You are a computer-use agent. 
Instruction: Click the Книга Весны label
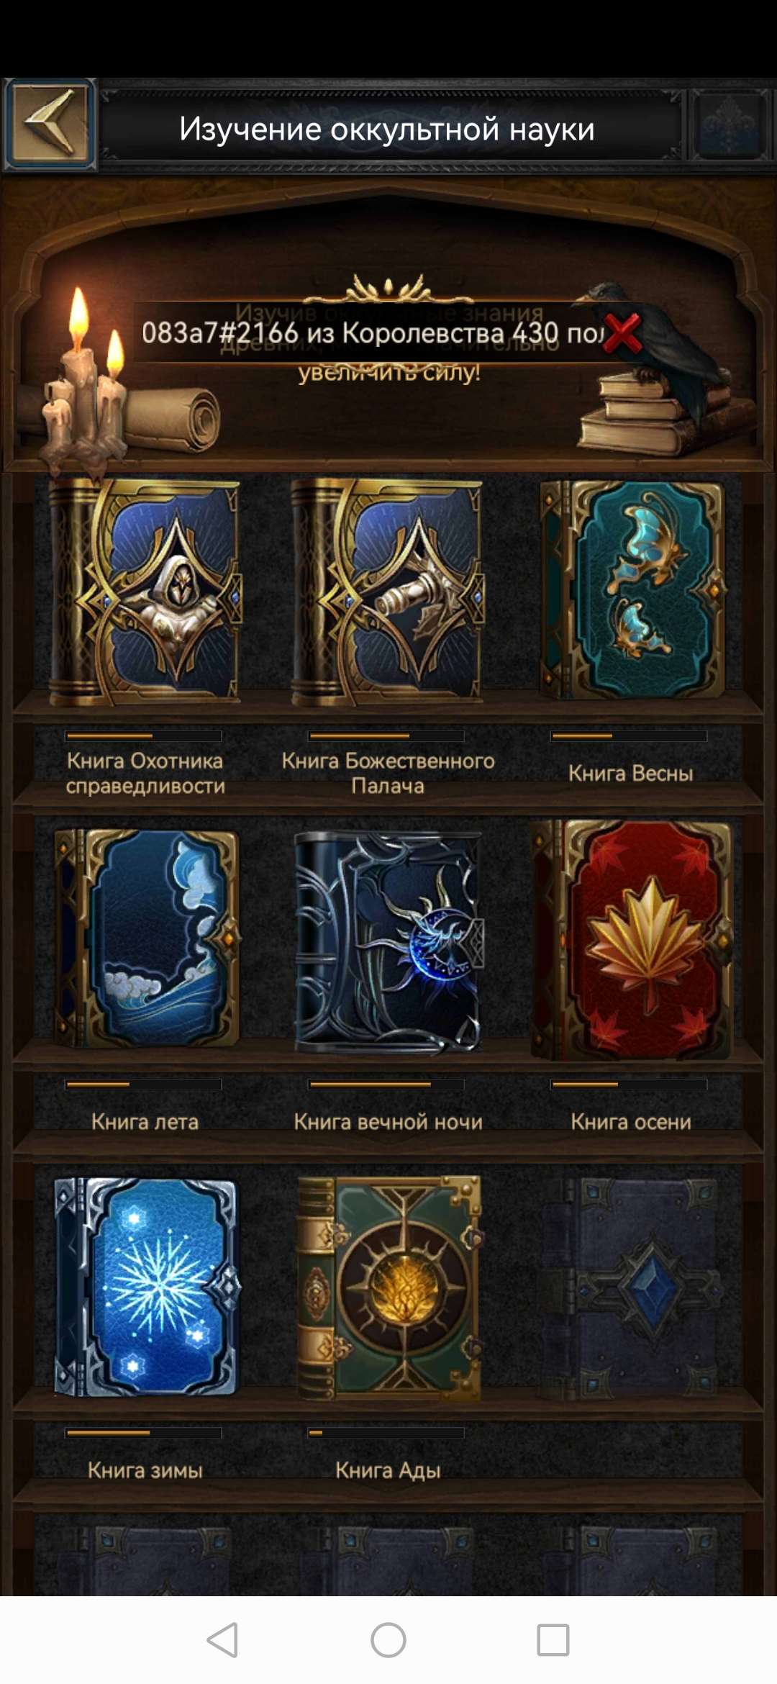pyautogui.click(x=631, y=773)
